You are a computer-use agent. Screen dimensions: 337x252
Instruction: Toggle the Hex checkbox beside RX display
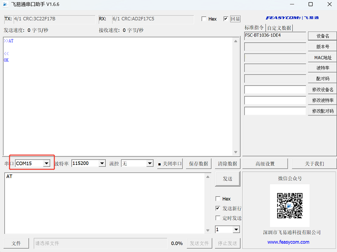[204, 19]
